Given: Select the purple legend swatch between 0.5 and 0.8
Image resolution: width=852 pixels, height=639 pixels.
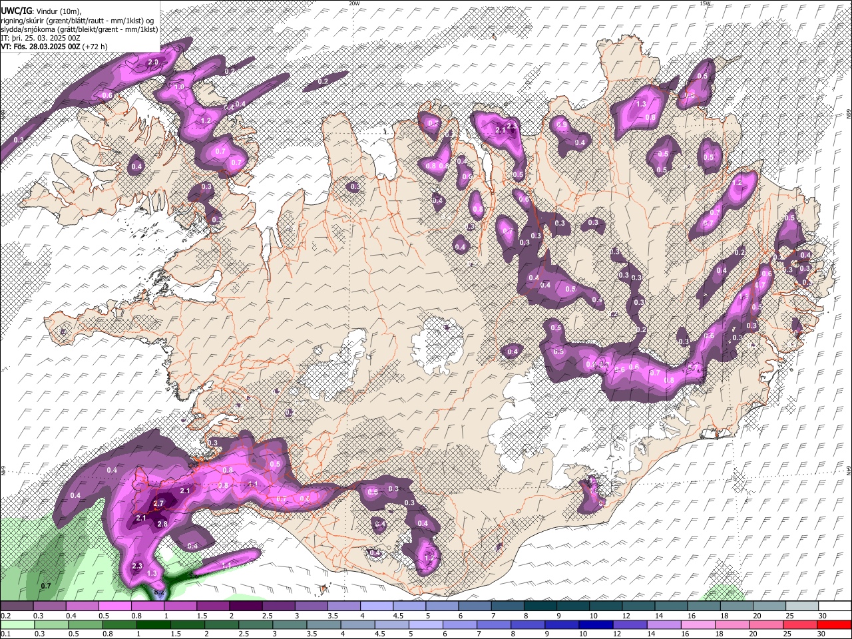Looking at the screenshot, I should [x=114, y=606].
